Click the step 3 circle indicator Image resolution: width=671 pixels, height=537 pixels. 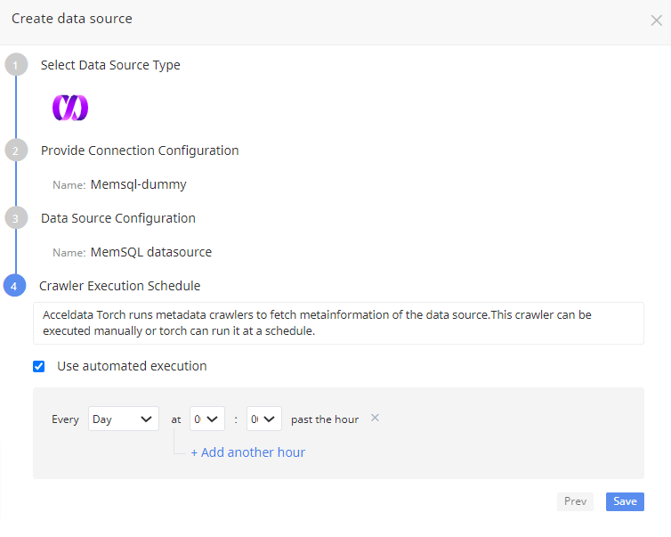pos(15,218)
